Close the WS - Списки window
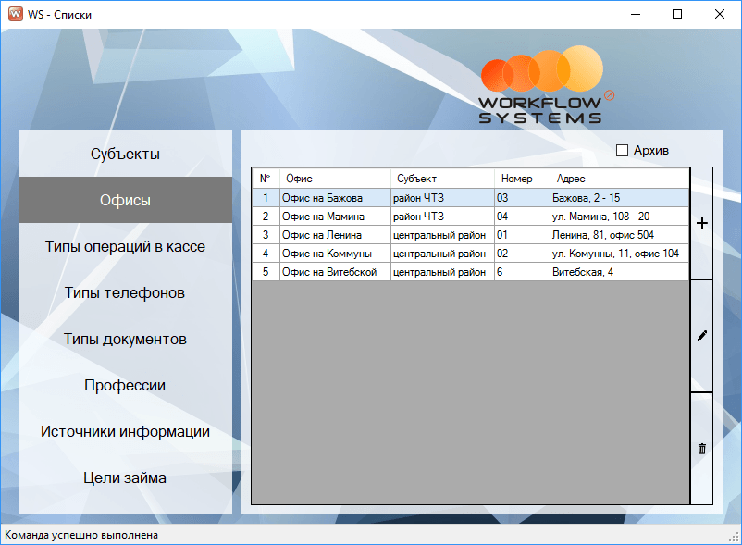 click(719, 14)
